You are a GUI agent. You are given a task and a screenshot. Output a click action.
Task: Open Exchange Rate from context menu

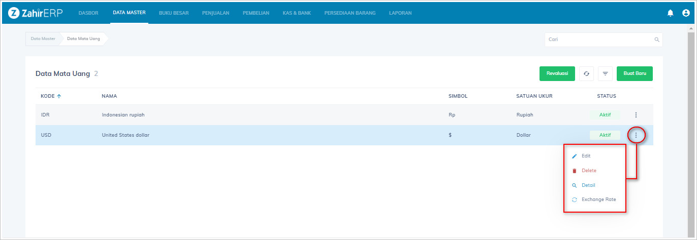click(x=598, y=199)
